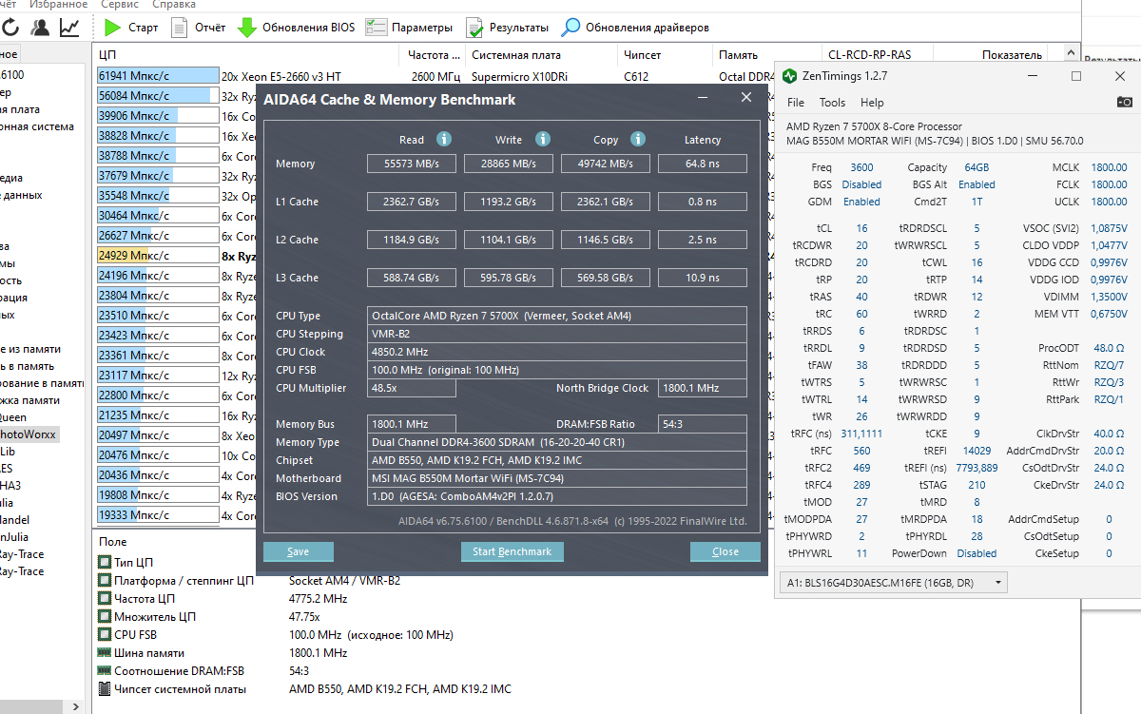Click the Save button in benchmark dialog
Screen dimensions: 1141x714
click(298, 551)
